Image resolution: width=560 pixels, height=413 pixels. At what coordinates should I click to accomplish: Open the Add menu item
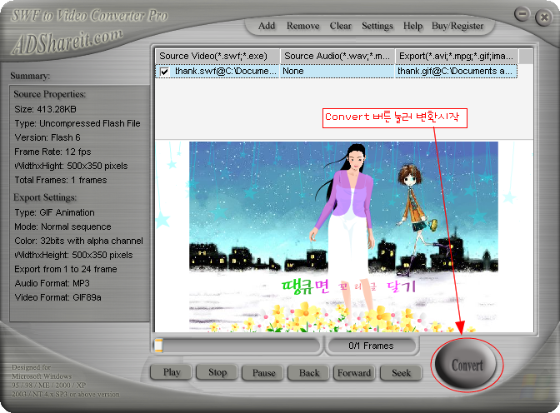(267, 26)
